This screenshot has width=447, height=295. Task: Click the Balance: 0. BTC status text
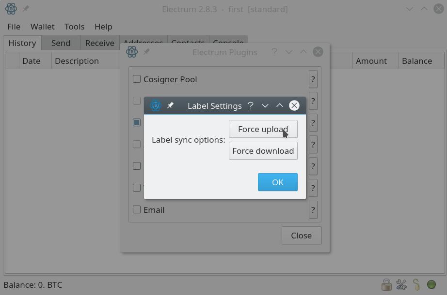tap(32, 285)
